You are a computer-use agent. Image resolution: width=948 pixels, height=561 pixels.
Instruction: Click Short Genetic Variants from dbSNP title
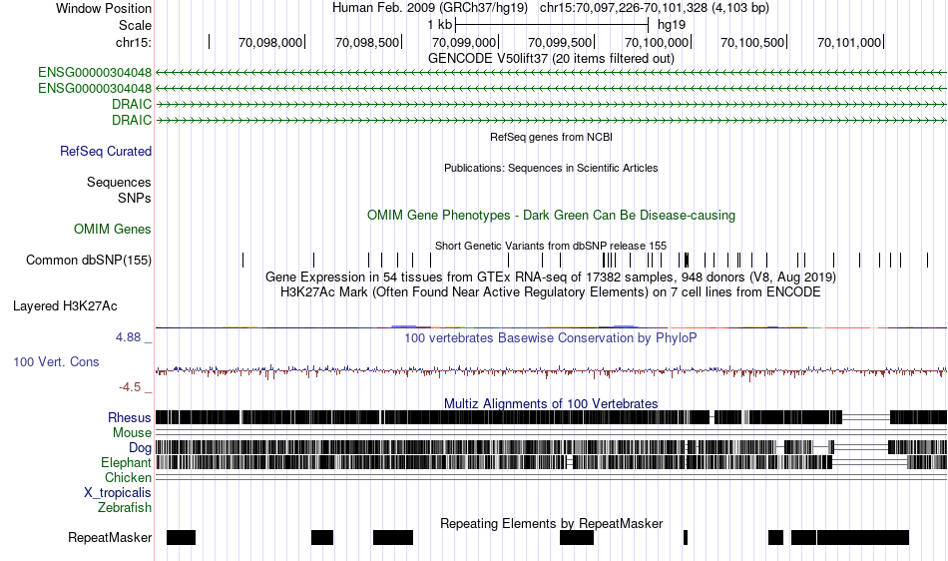coord(551,246)
